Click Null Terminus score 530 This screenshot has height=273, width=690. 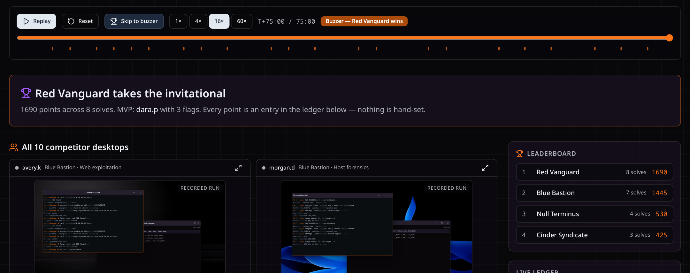click(x=662, y=214)
